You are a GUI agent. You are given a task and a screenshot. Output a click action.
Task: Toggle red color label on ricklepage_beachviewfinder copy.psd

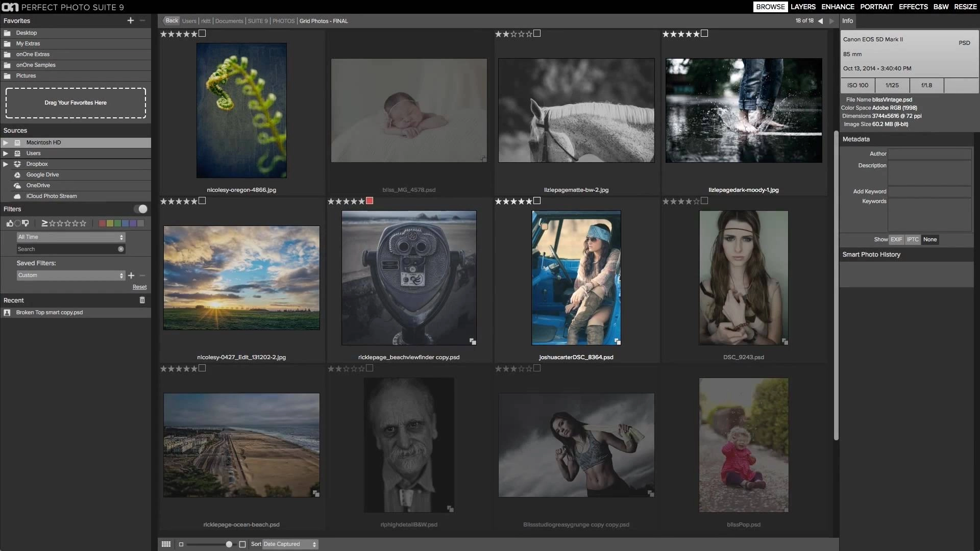click(370, 201)
